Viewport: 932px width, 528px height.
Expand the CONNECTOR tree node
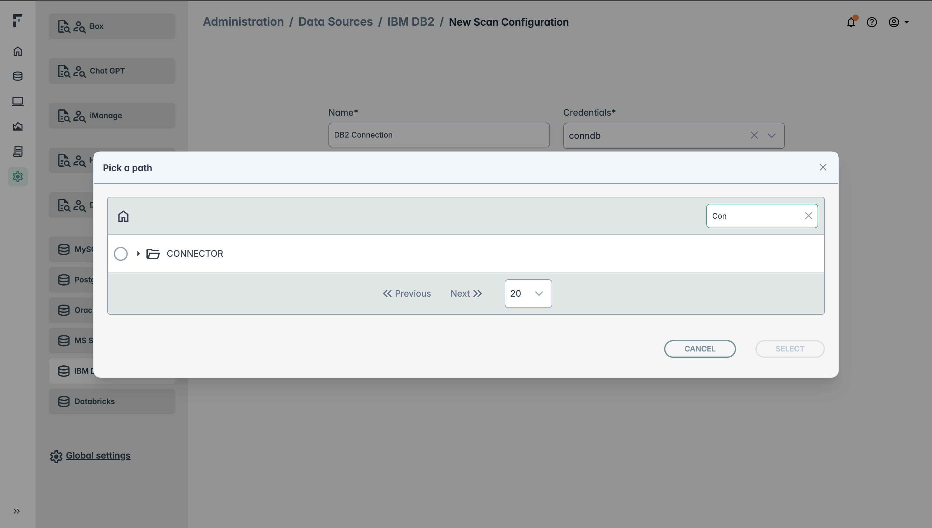(x=138, y=254)
